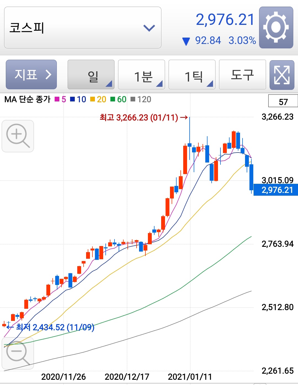
Task: Click the 최저 2,434.52 (11/09) low marker
Action: 50,327
